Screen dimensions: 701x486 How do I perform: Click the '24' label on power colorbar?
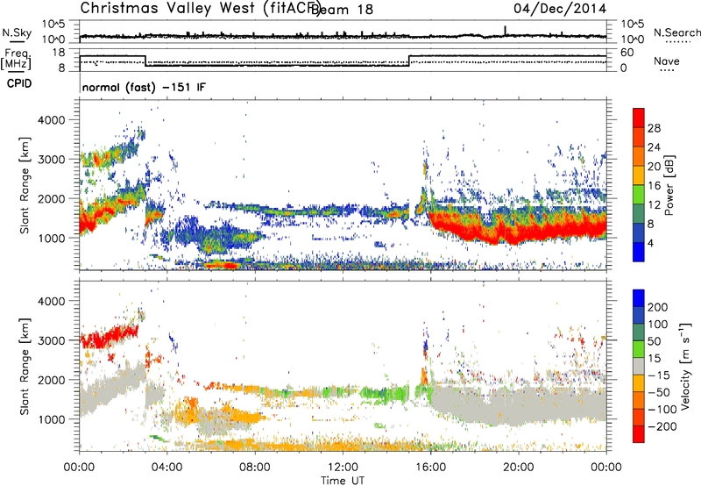[x=654, y=147]
